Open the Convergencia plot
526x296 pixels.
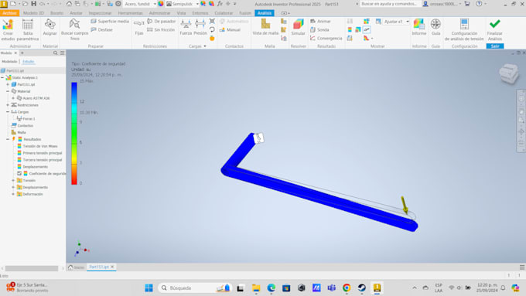click(x=326, y=38)
